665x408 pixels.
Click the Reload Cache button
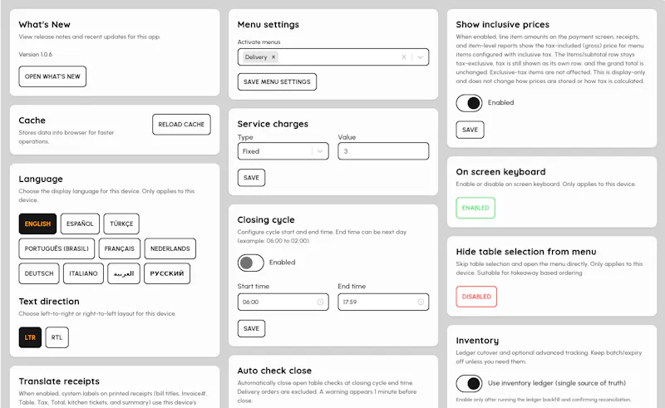click(x=181, y=125)
